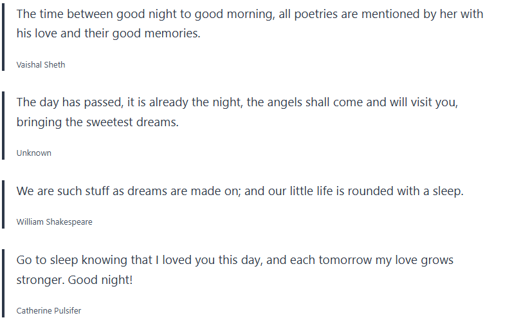The width and height of the screenshot is (521, 320).
Task: Click the Vaishal Sheth author name
Action: [41, 64]
